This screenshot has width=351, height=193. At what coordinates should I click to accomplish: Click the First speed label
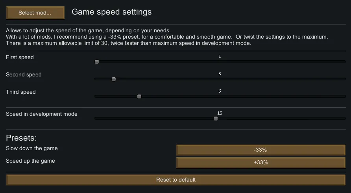[x=20, y=58]
